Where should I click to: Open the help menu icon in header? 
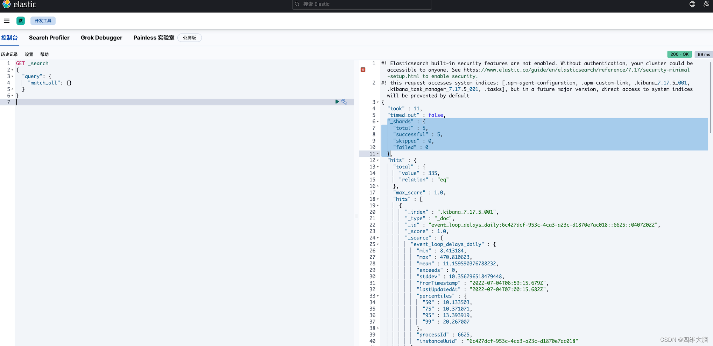692,4
